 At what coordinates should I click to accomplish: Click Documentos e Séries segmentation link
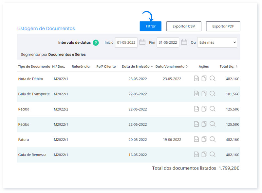click(x=67, y=55)
